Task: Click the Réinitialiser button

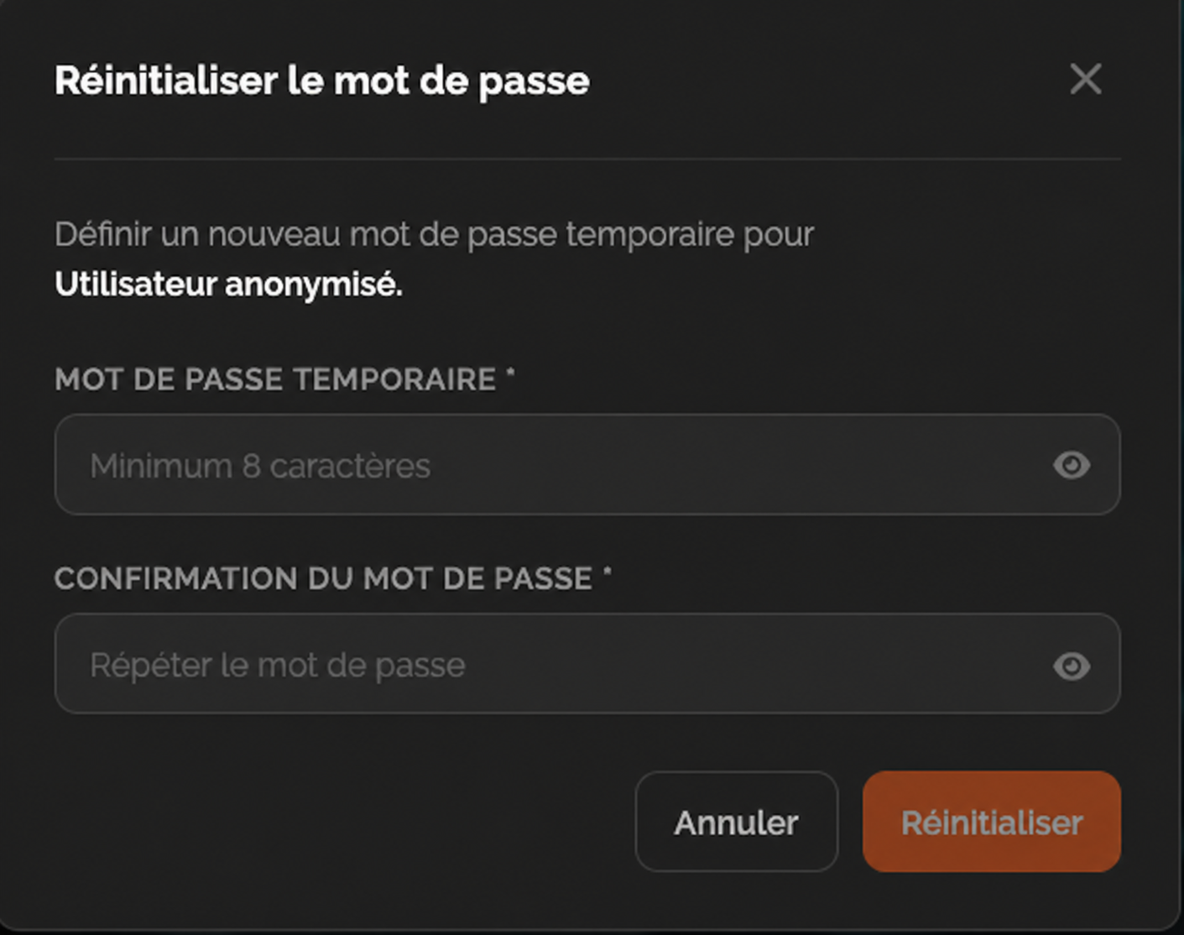Action: tap(992, 822)
